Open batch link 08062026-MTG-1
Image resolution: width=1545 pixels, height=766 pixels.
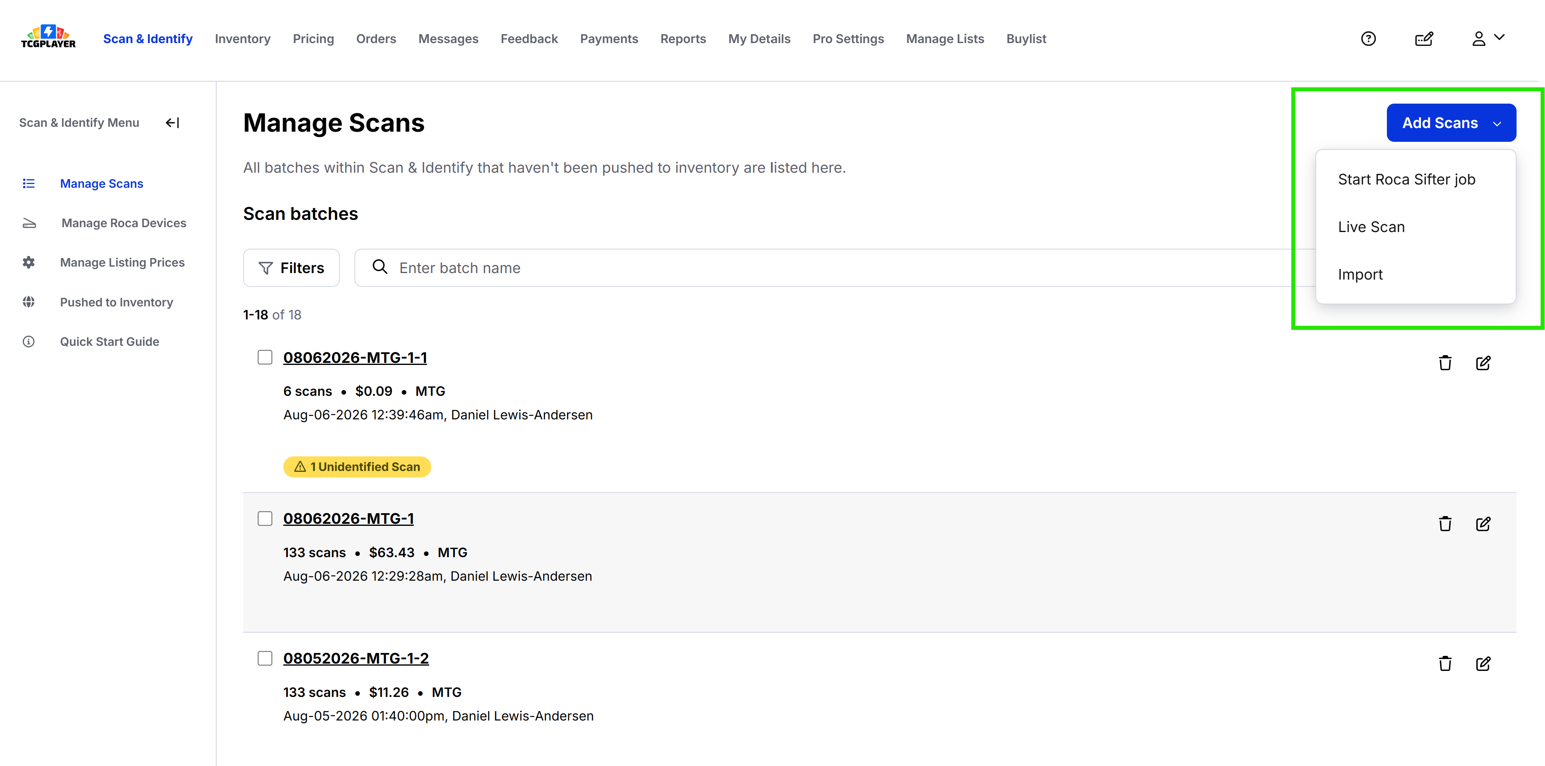click(348, 518)
